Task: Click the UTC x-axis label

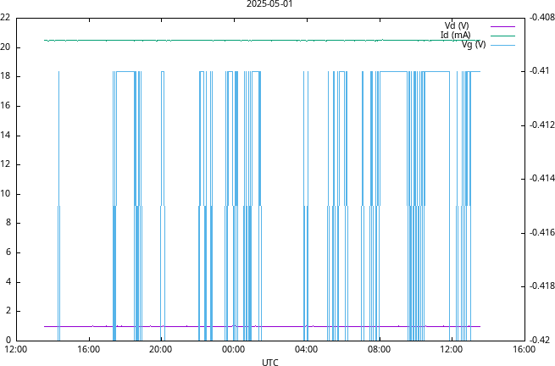Action: (270, 362)
